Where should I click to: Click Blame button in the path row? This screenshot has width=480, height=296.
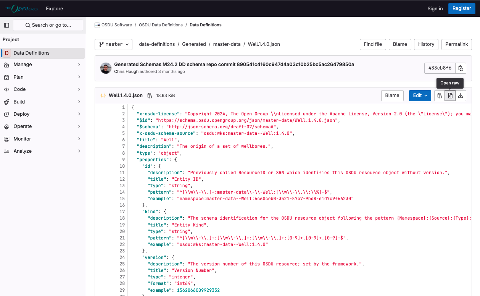pyautogui.click(x=400, y=44)
